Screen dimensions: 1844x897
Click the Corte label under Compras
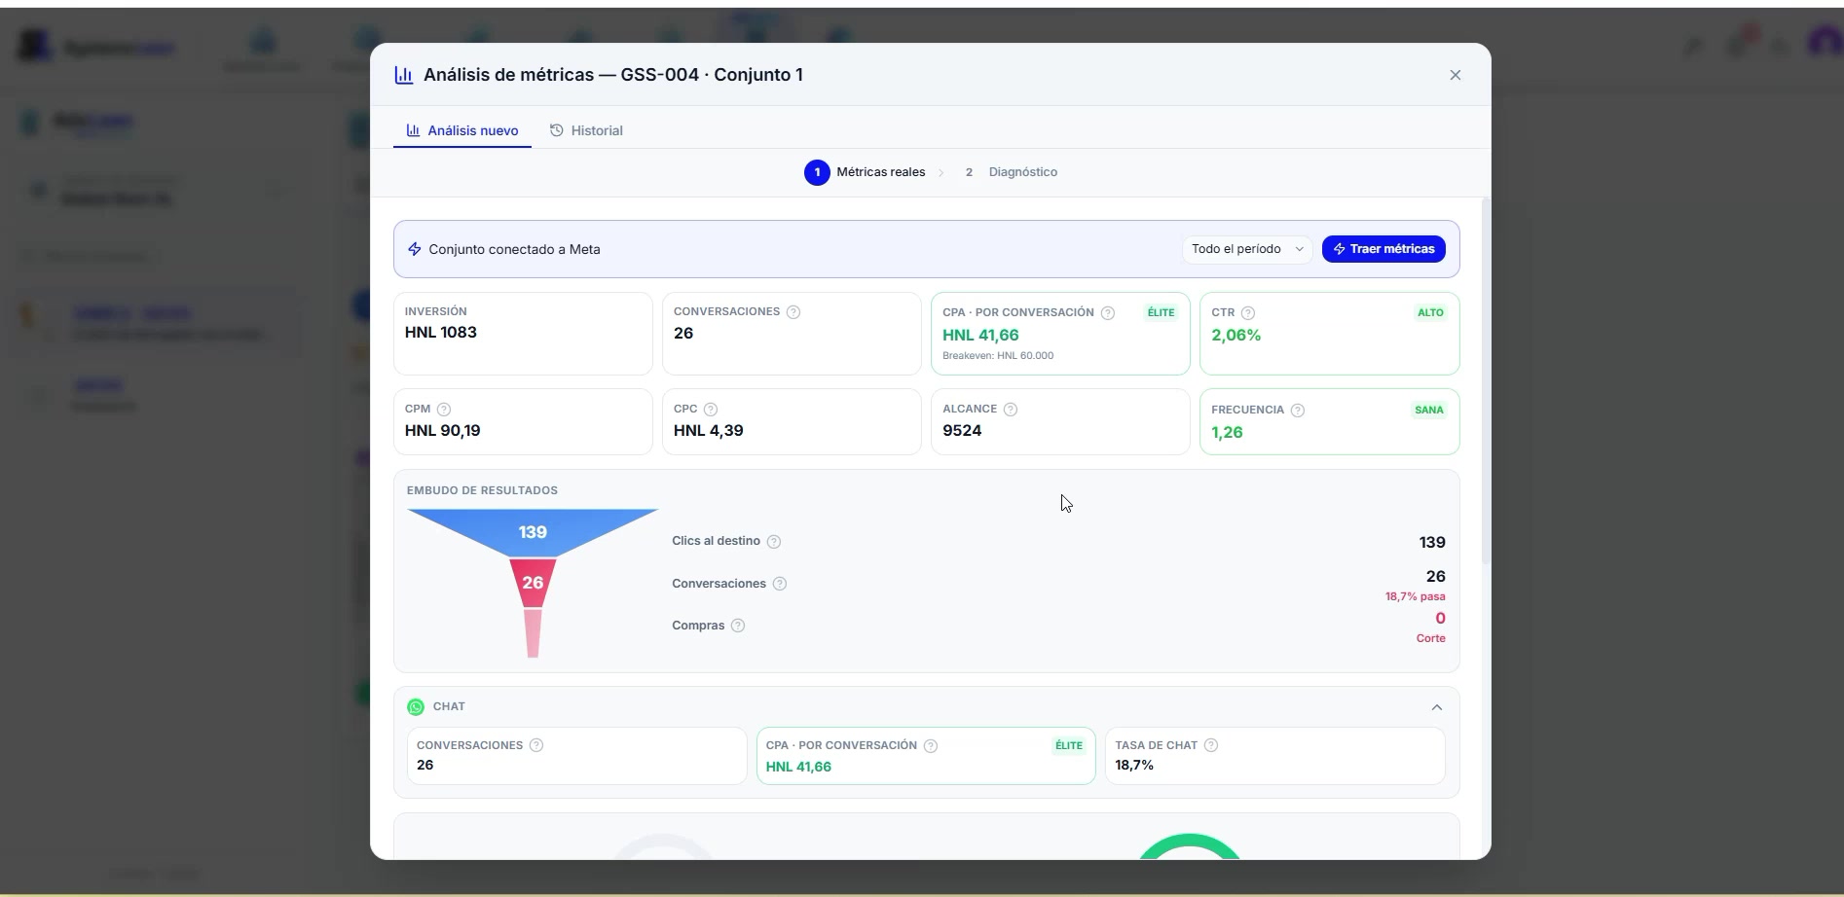[1430, 638]
